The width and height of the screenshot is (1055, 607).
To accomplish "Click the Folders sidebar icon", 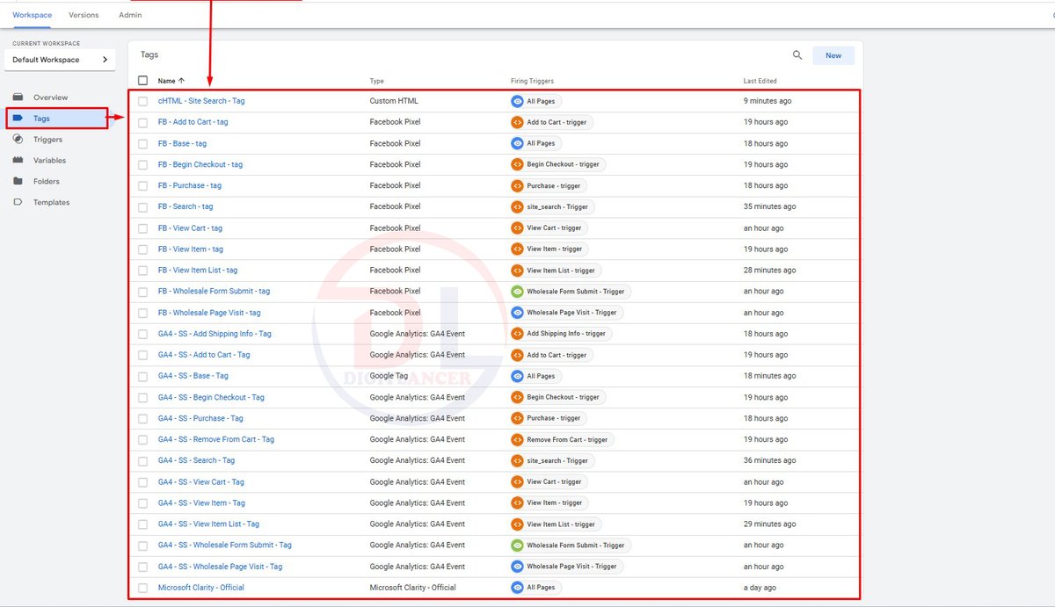I will pos(18,182).
